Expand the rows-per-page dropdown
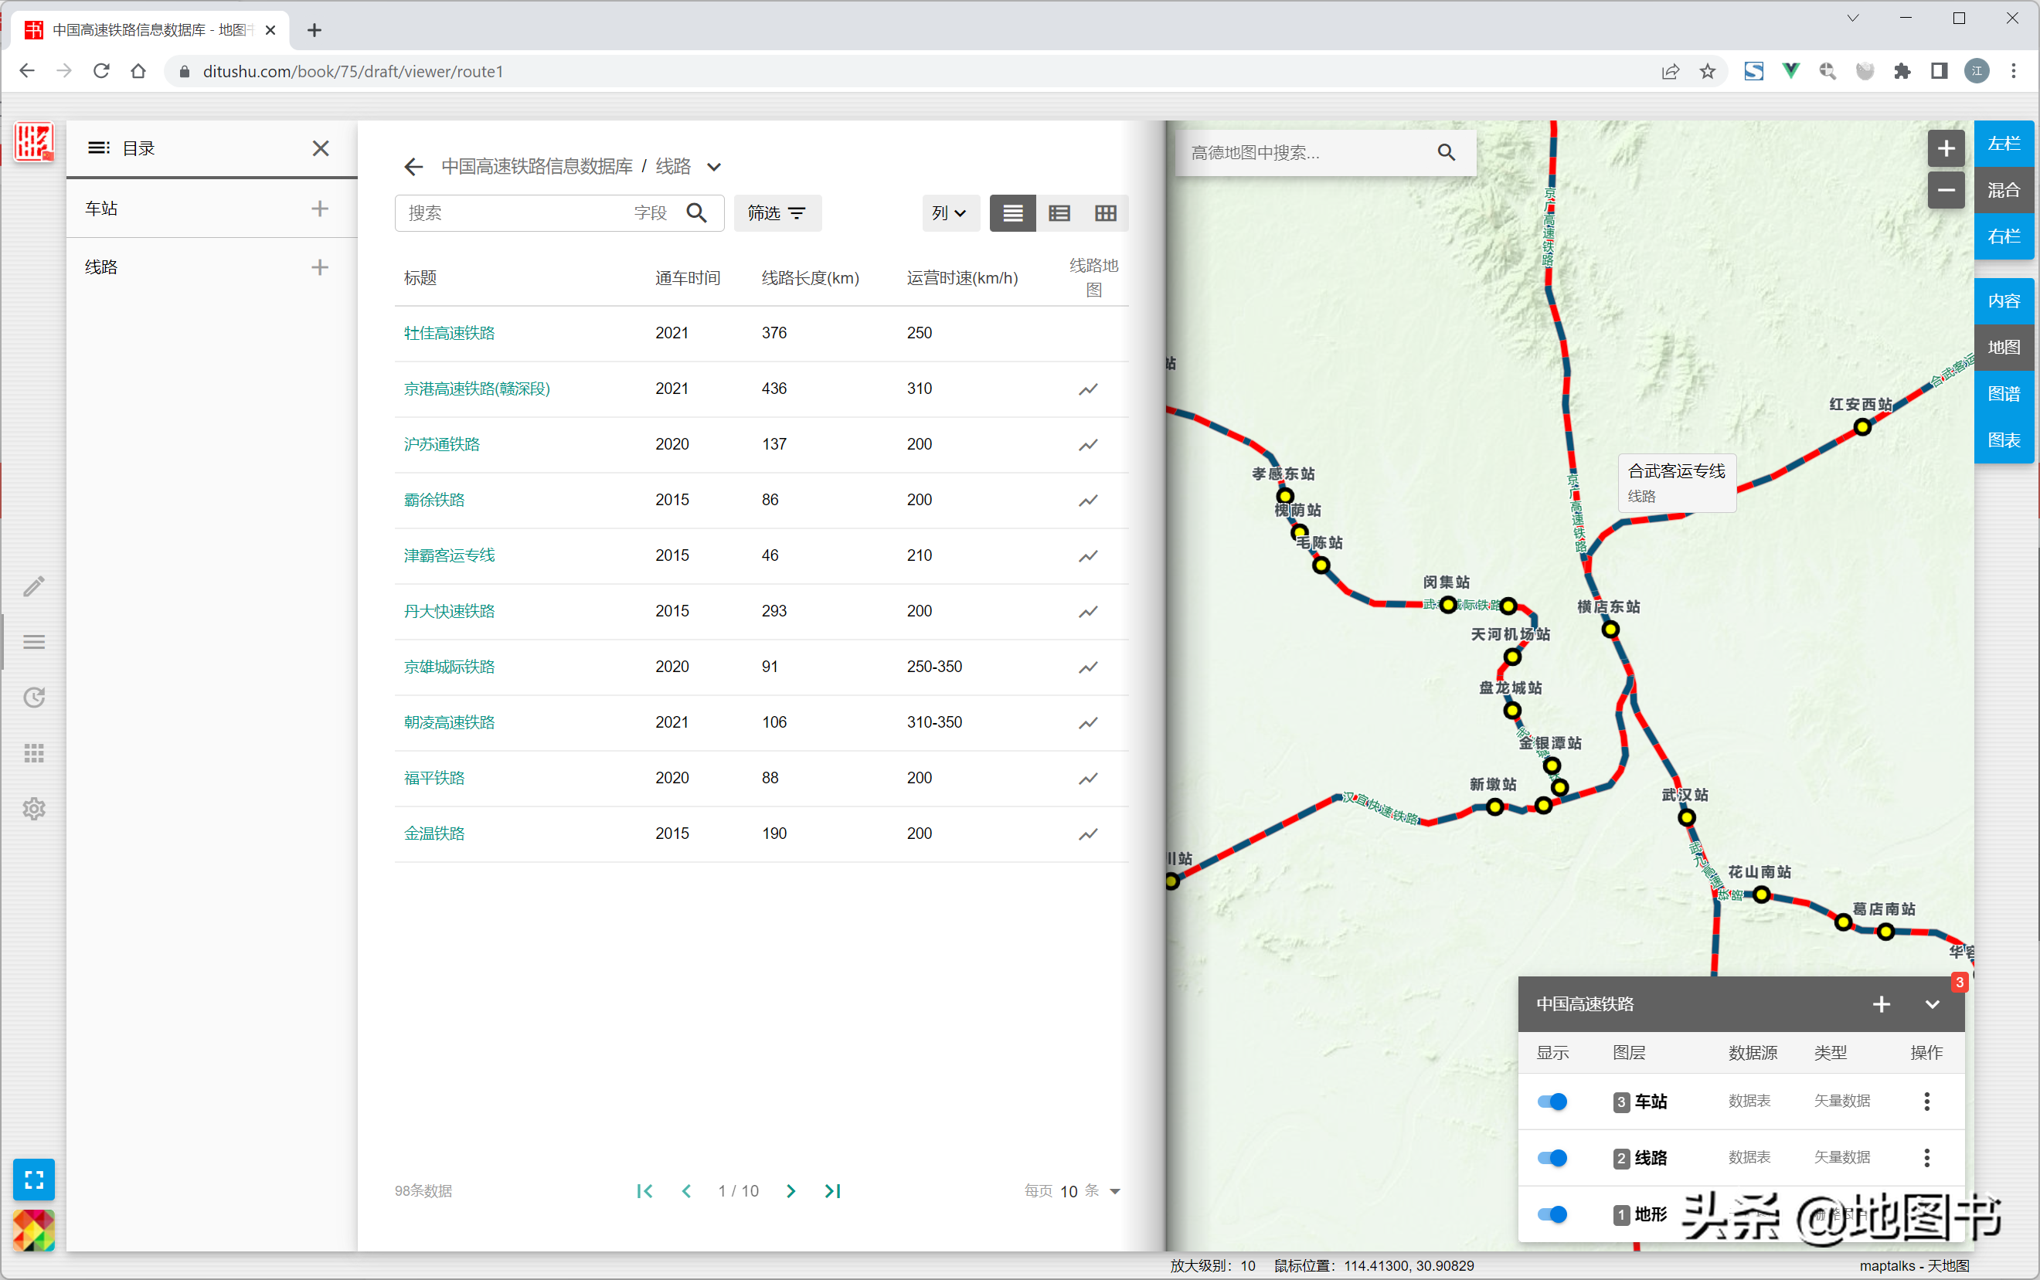The image size is (2040, 1280). tap(1114, 1191)
